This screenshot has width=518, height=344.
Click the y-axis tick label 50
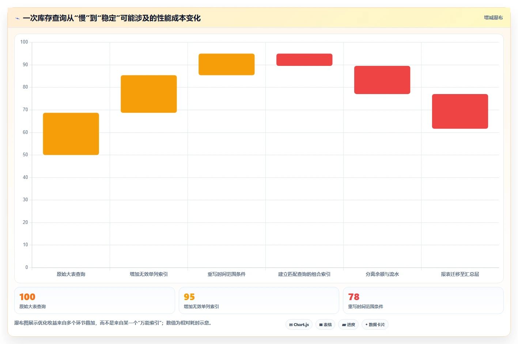tap(25, 155)
